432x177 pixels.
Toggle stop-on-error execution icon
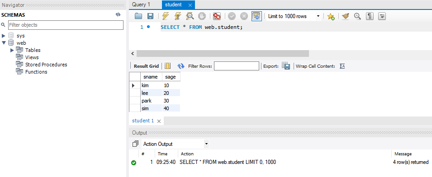point(217,16)
